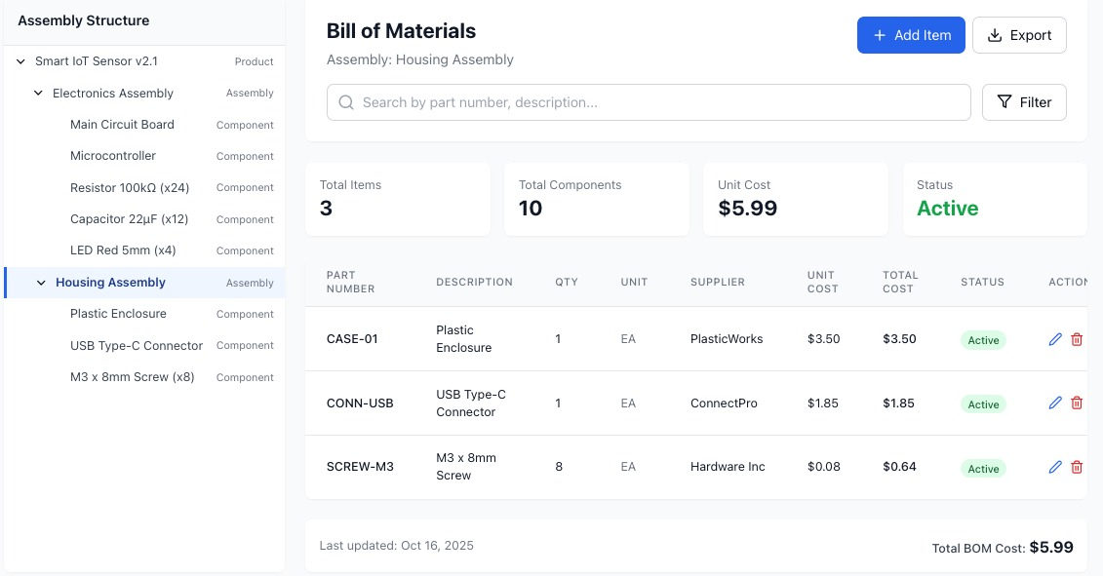The image size is (1103, 576).
Task: Click the Export button
Action: click(1019, 35)
